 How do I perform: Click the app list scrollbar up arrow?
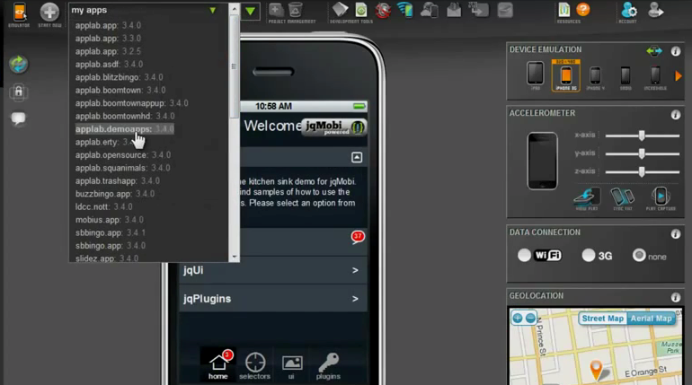pos(234,8)
